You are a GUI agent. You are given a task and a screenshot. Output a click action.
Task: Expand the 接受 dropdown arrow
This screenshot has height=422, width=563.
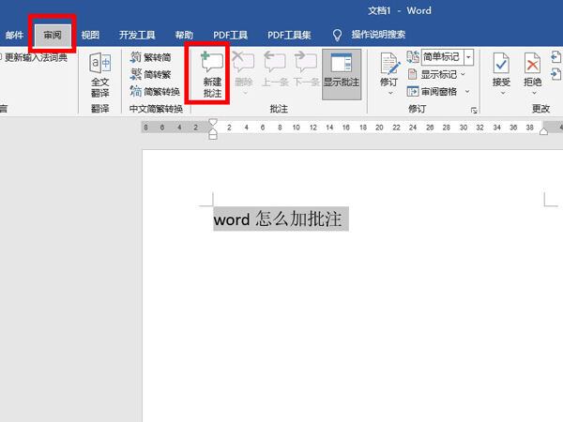[x=503, y=93]
